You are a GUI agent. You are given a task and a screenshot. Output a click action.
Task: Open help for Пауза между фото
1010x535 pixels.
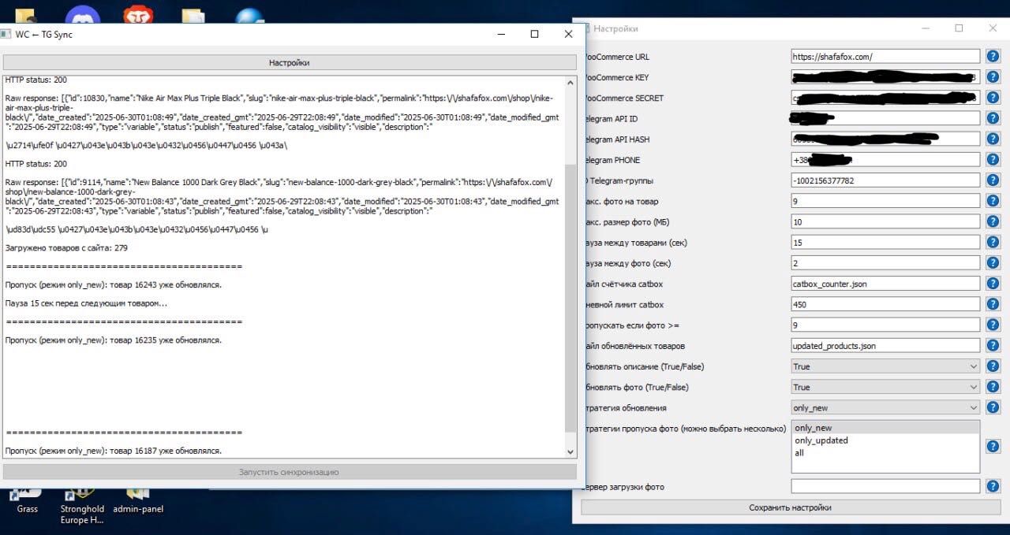pyautogui.click(x=993, y=263)
